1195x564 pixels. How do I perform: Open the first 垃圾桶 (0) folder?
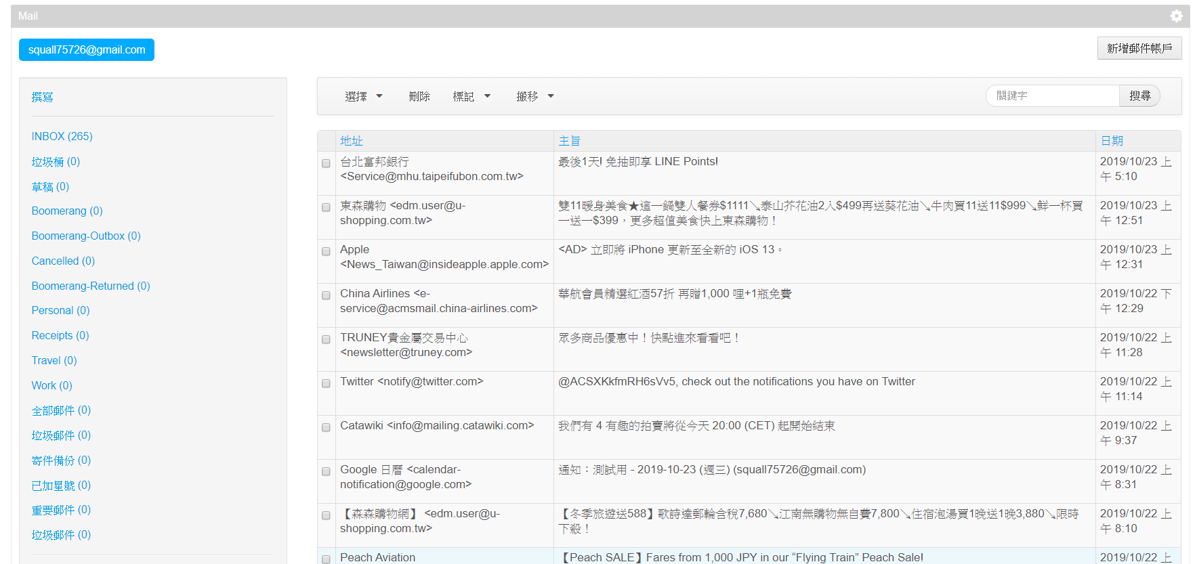click(x=56, y=162)
